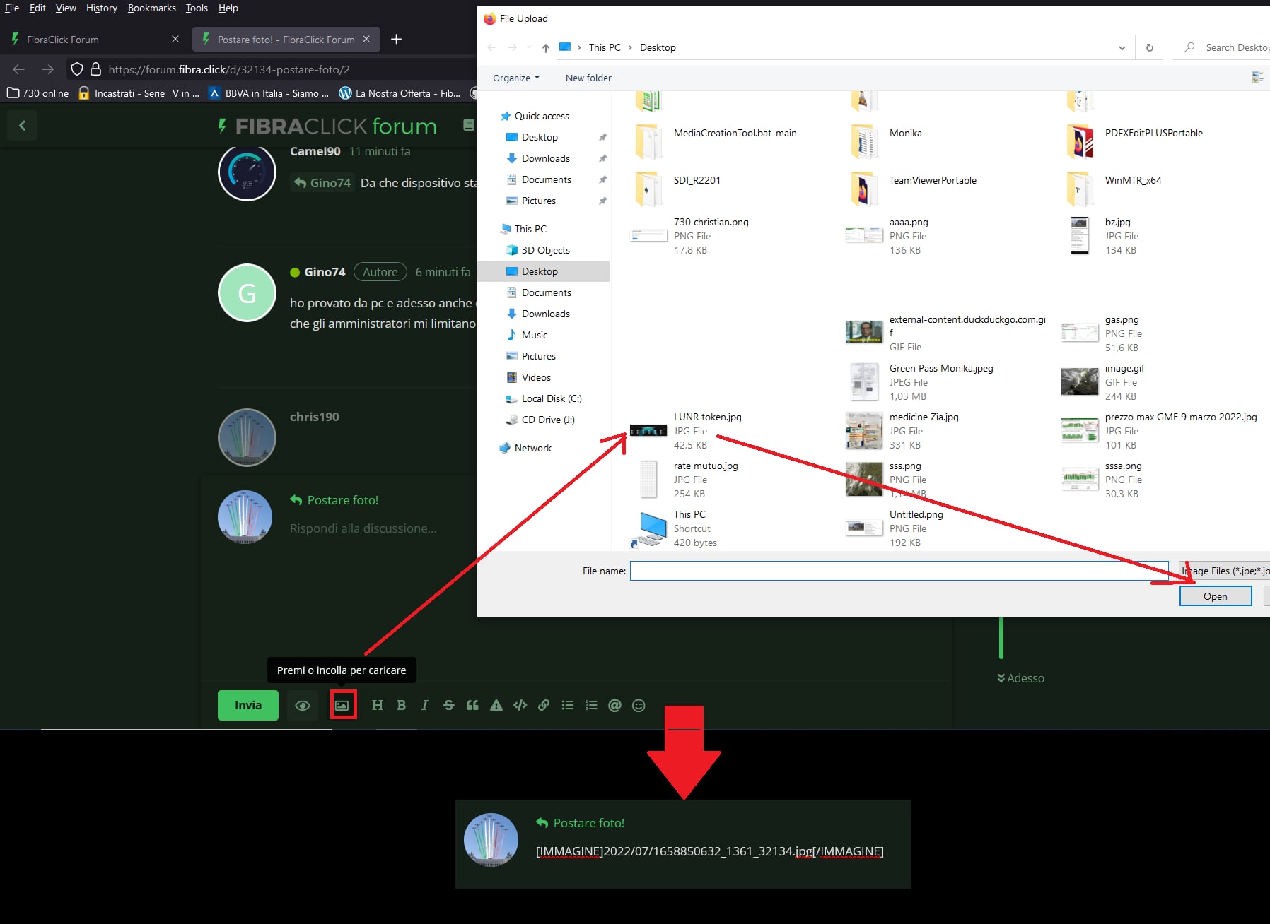Insert a quote block with quote icon
This screenshot has height=924, width=1270.
(x=472, y=705)
